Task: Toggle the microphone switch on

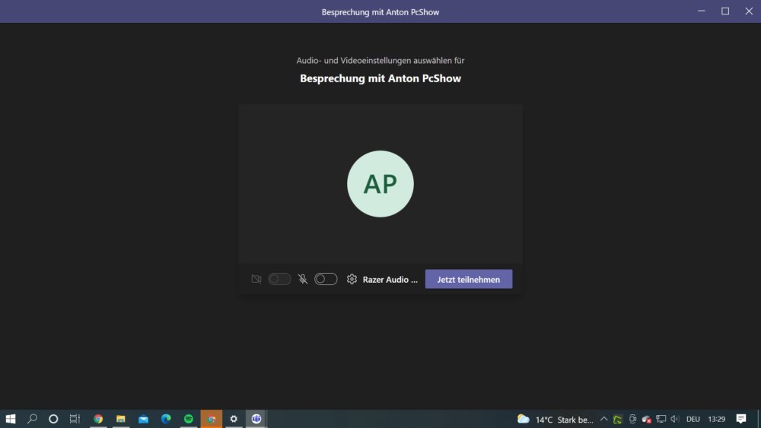Action: [x=326, y=279]
